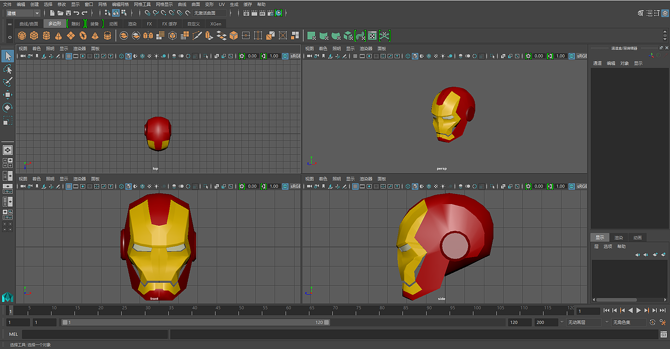Image resolution: width=670 pixels, height=349 pixels.
Task: Open 无激活曲面 live surface field
Action: pos(209,13)
